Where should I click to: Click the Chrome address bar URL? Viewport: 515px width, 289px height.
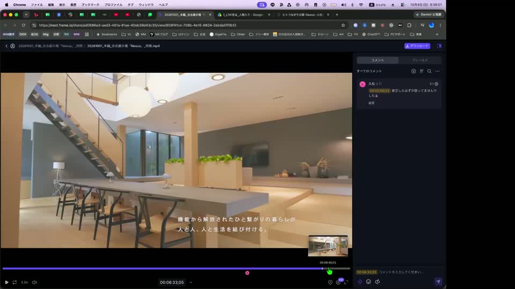(137, 25)
